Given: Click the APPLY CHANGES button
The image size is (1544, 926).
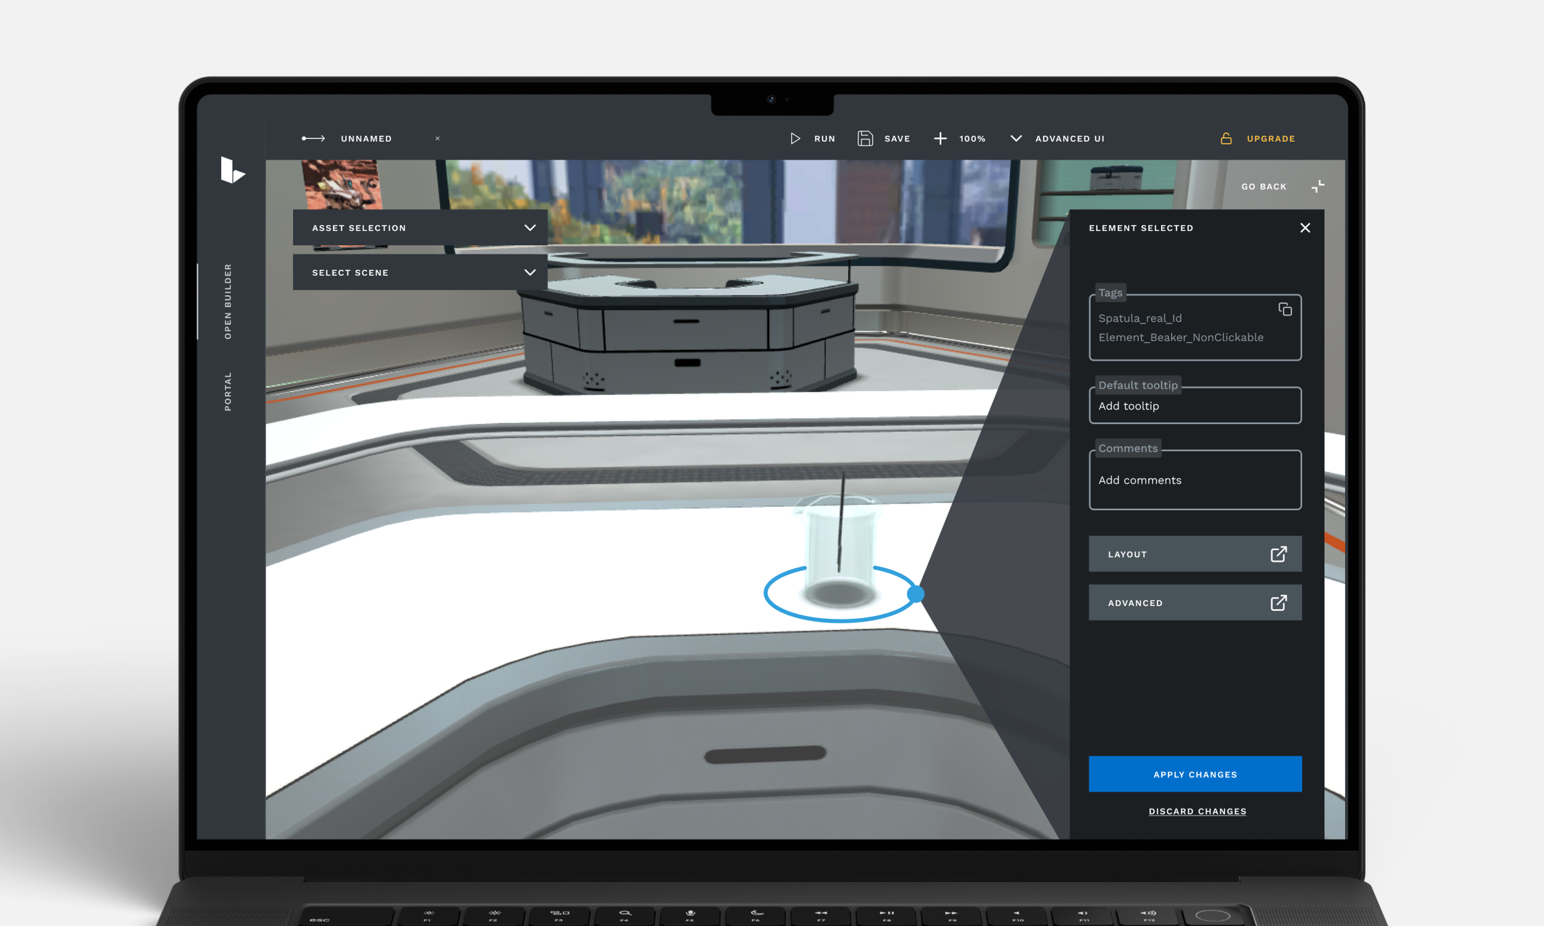Looking at the screenshot, I should (1195, 774).
